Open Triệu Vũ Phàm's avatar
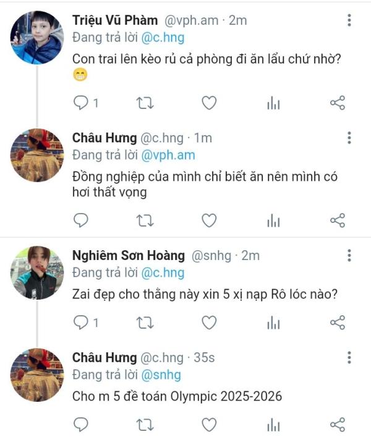The image size is (371, 439). 37,37
